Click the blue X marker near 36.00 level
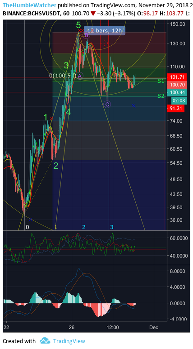Viewport: 193px width, 349px height. tap(30, 220)
